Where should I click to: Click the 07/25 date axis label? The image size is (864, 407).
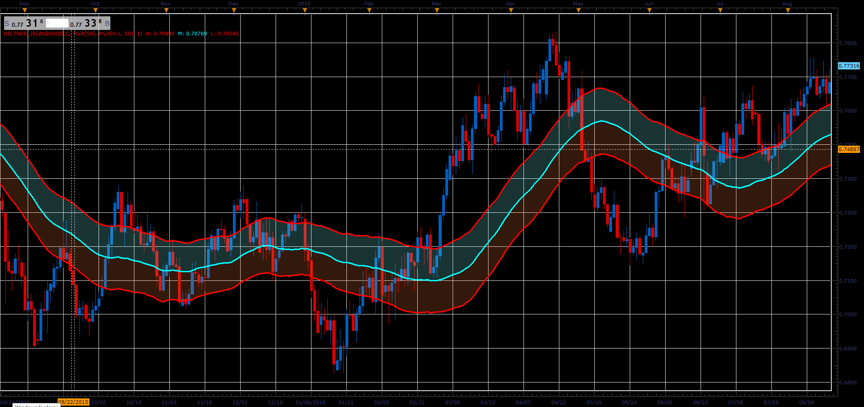coord(771,402)
